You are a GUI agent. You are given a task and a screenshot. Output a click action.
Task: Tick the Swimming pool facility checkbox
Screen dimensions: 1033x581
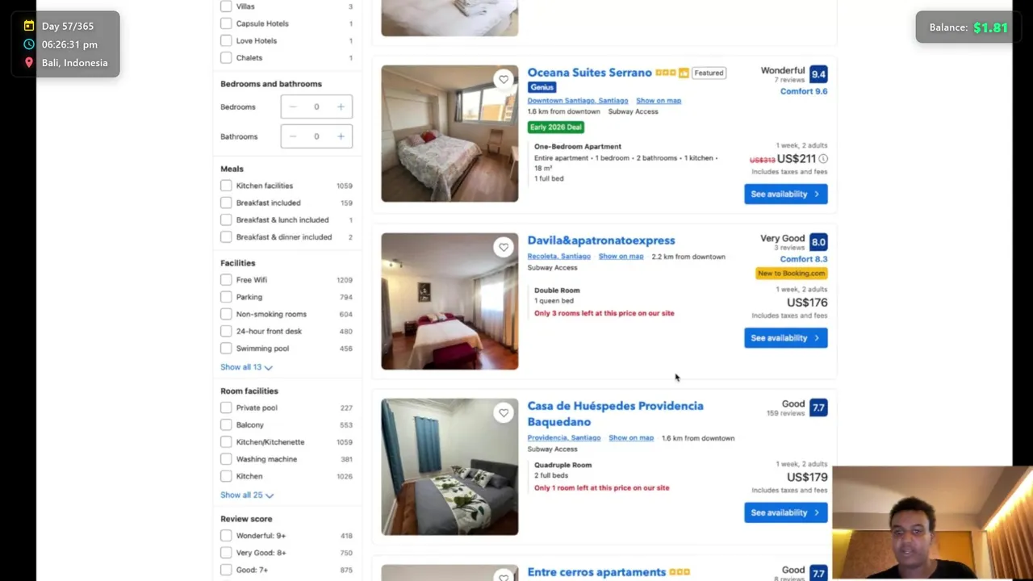[x=226, y=348]
